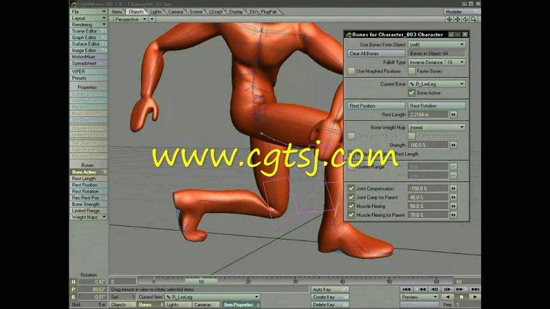550x309 pixels.
Task: Open Item Properties panel button
Action: click(241, 305)
